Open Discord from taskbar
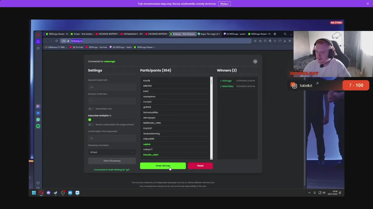 [48, 193]
